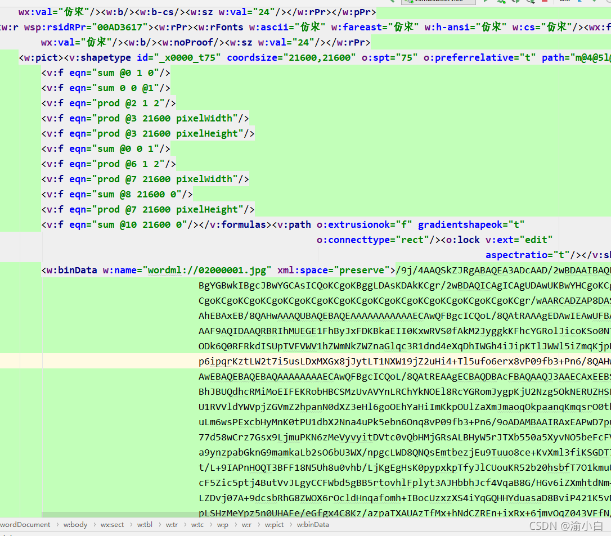Click the o:extrusionok="f" attribute
Screen dimensions: 611x536
tap(365, 225)
